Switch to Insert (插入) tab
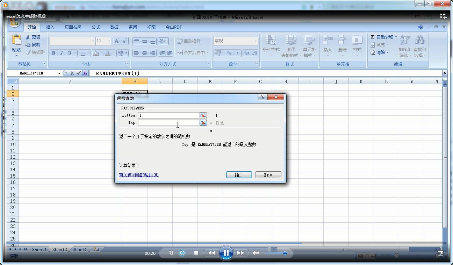Screen dimensions: 453x265 tap(50, 27)
